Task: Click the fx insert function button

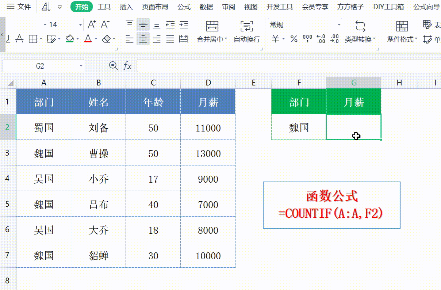Action: 127,66
